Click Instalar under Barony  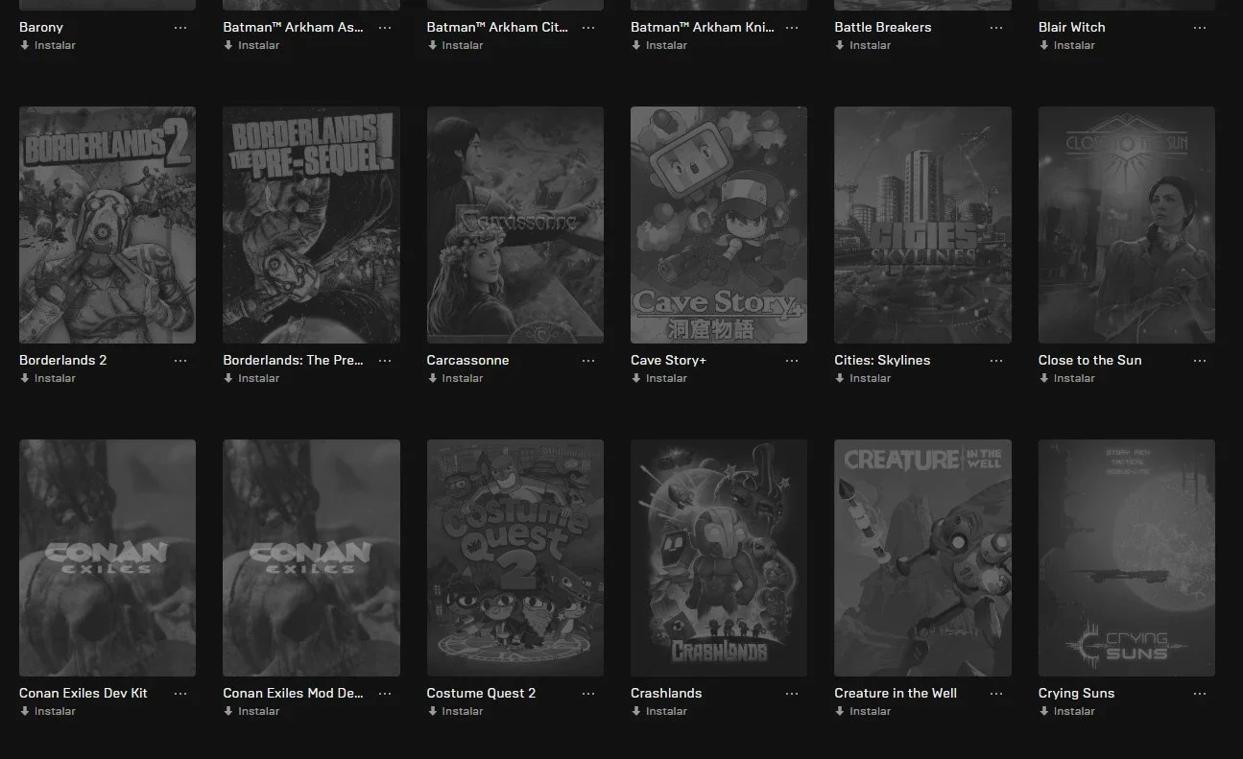point(48,45)
